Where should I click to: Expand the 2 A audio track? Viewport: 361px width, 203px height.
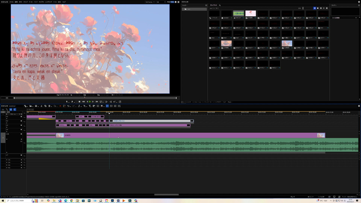[7, 162]
